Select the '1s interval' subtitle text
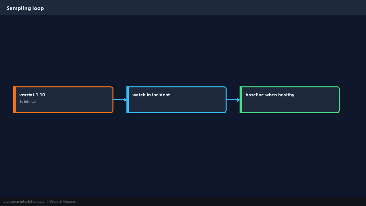Viewport: 366px width, 206px height. click(28, 102)
